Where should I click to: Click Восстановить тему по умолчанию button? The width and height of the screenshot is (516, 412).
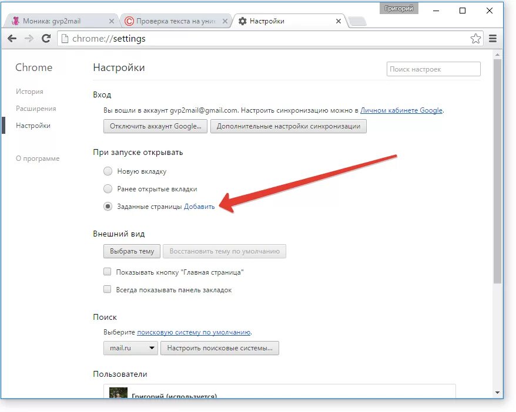point(225,251)
